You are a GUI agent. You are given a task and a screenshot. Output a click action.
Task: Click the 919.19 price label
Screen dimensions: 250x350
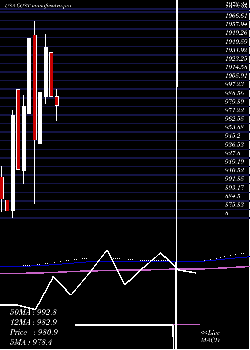[234, 162]
